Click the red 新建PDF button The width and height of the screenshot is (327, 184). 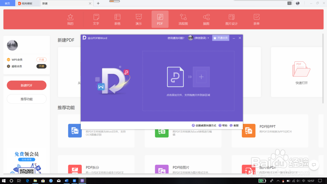point(26,85)
